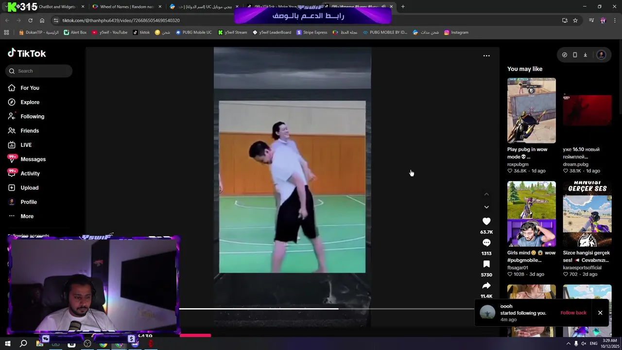Open the Alert Box bookmark
Screen dimensions: 622x350
tap(75, 33)
